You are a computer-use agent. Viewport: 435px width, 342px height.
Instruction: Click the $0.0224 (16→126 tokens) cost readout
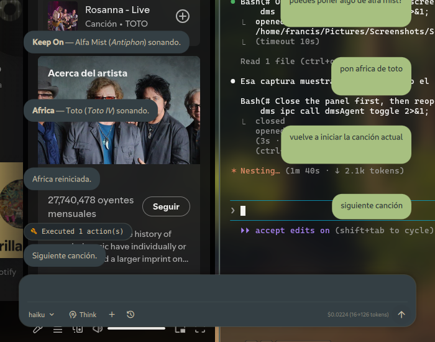point(358,315)
